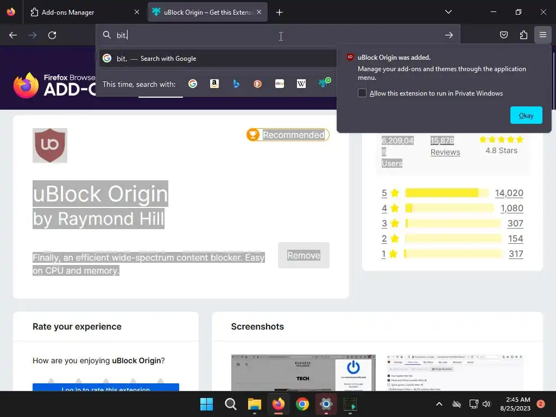The height and width of the screenshot is (417, 556).
Task: Open the 154 two-star review count
Action: point(516,239)
